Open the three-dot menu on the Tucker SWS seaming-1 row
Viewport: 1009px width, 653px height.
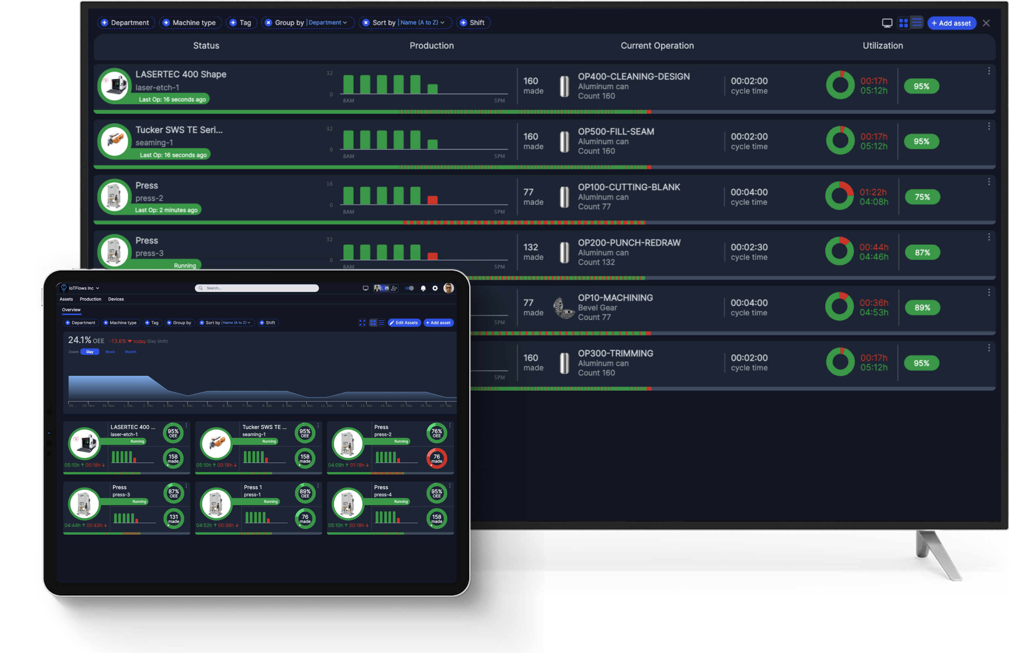tap(989, 126)
